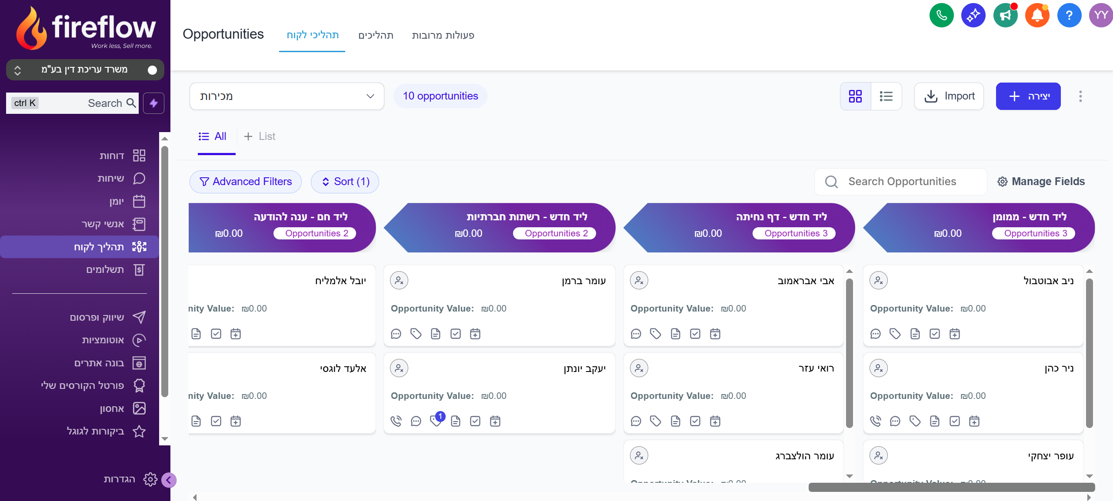
Task: Expand the Sort (1) options
Action: [345, 182]
